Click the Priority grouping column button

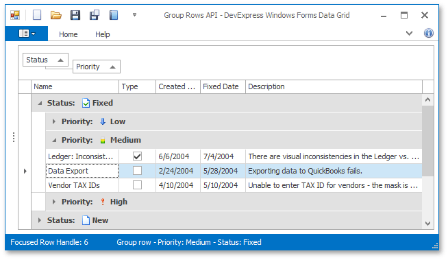tap(97, 67)
